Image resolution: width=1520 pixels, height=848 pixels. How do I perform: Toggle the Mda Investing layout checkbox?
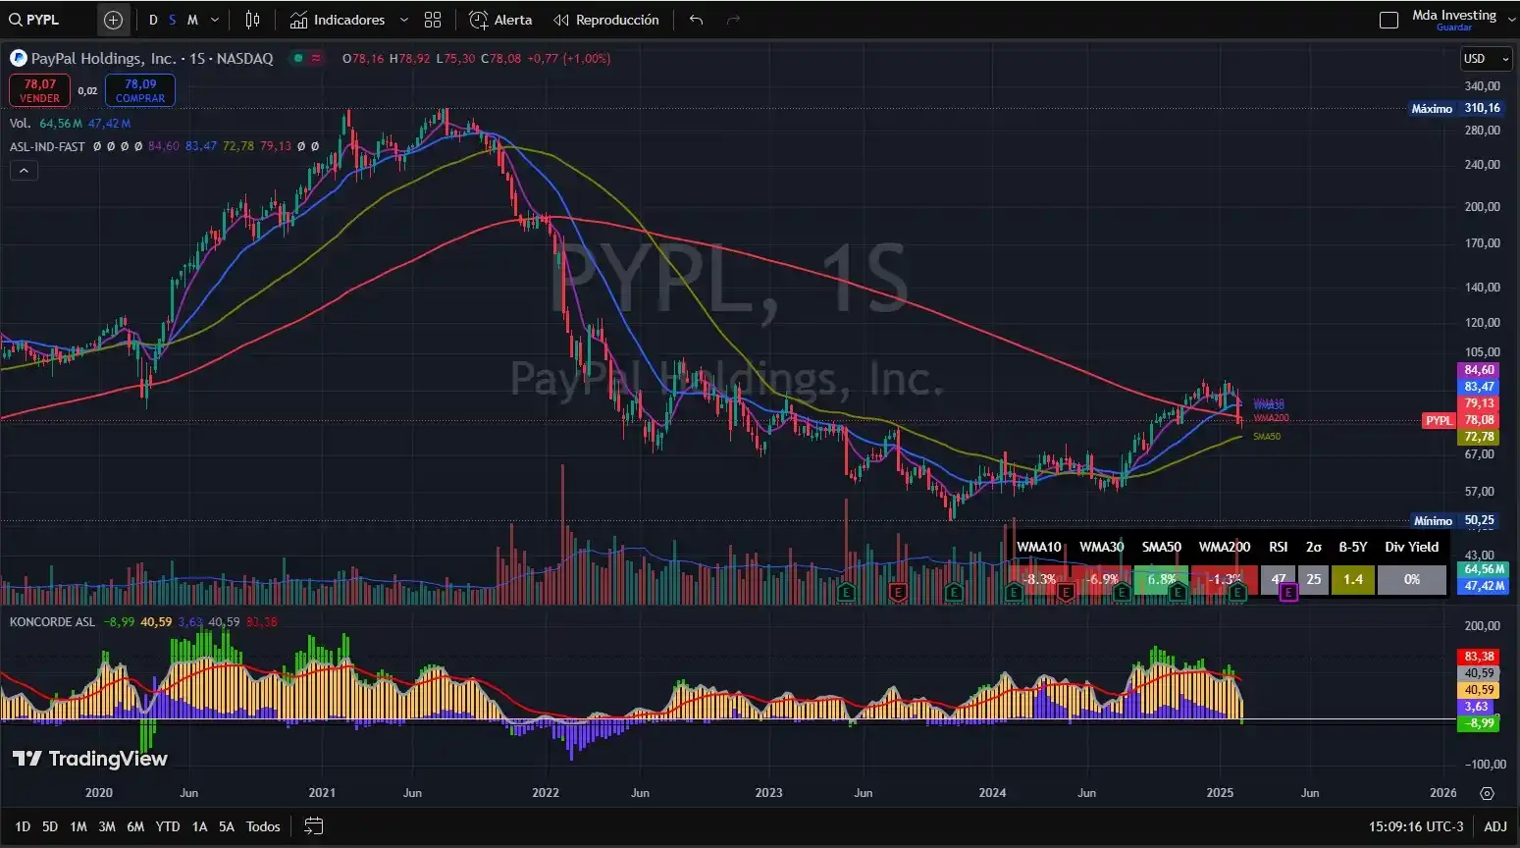click(1389, 20)
